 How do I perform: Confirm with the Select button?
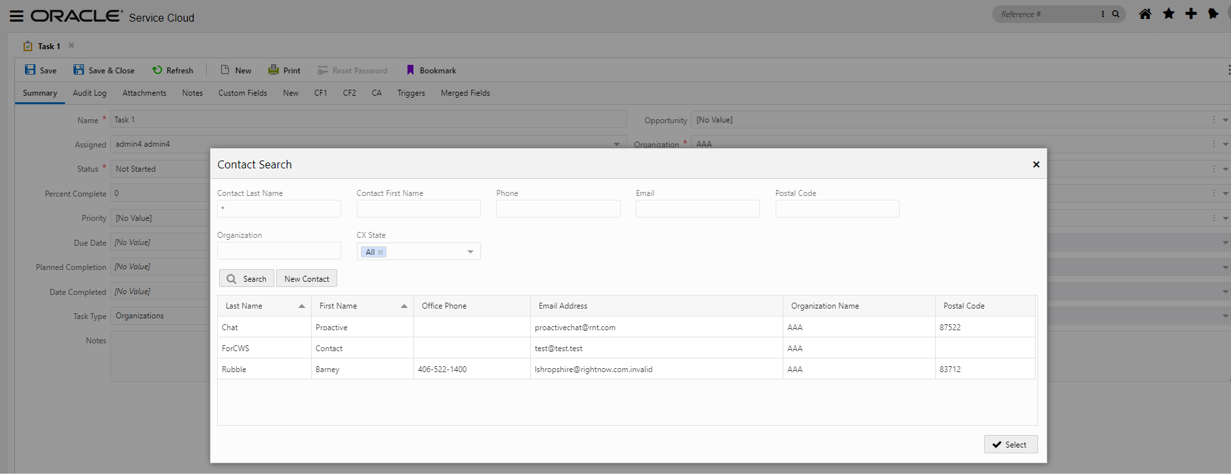click(1011, 444)
